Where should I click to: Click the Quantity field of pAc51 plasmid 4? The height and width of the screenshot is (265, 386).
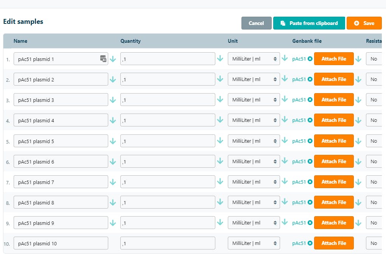click(x=168, y=120)
